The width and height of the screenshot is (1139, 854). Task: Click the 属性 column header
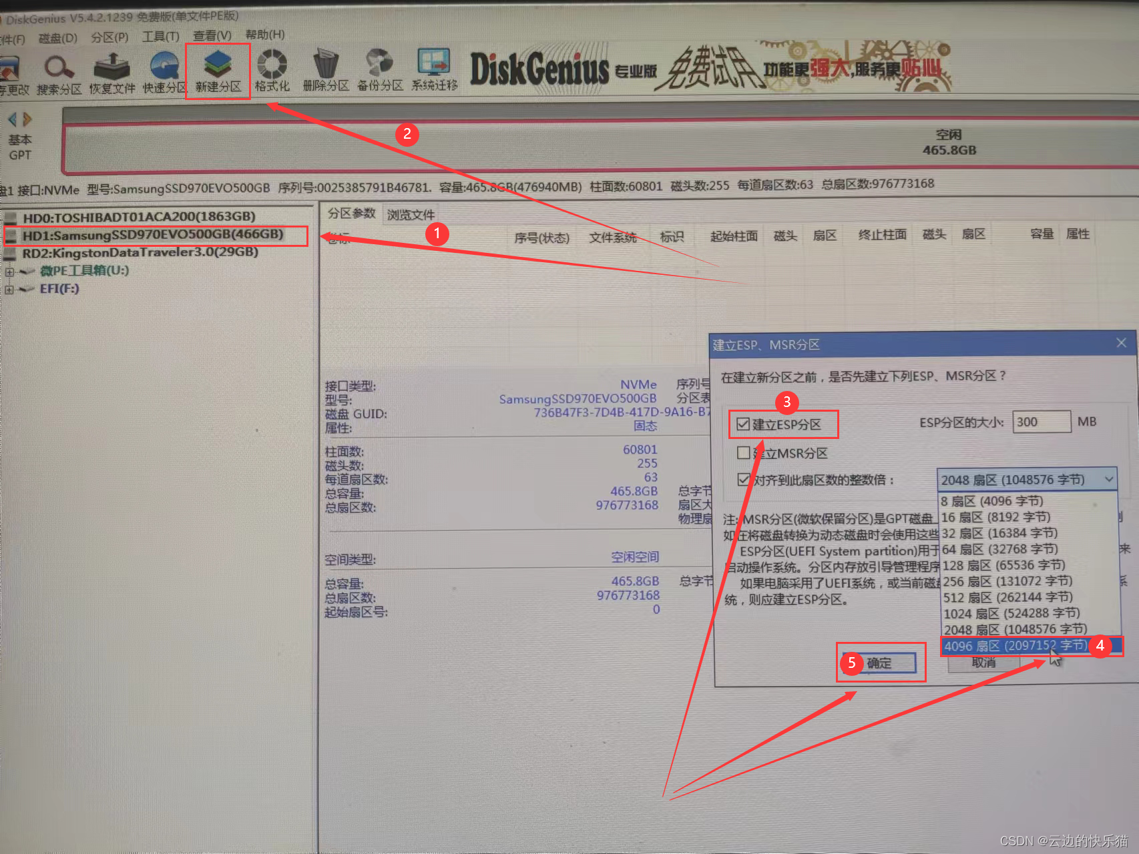(x=1078, y=234)
